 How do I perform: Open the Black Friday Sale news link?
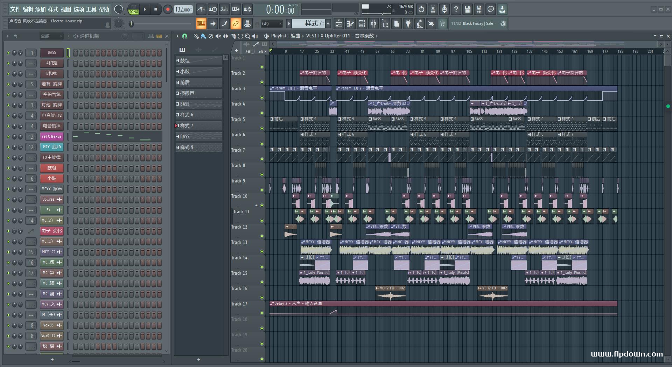[x=478, y=24]
